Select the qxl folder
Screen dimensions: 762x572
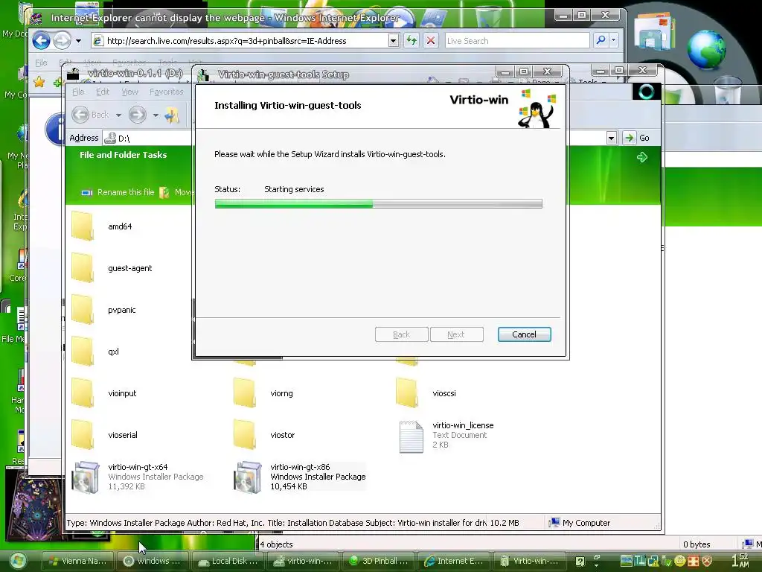pos(95,352)
